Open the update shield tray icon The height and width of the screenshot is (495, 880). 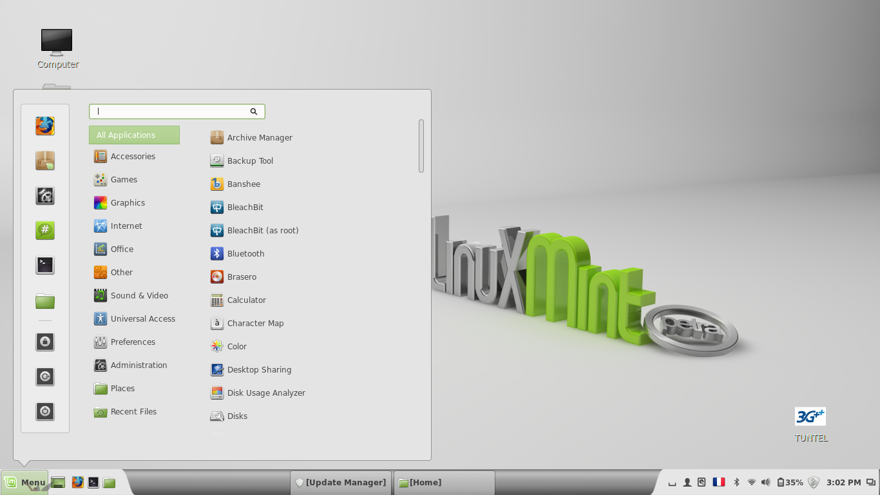814,482
